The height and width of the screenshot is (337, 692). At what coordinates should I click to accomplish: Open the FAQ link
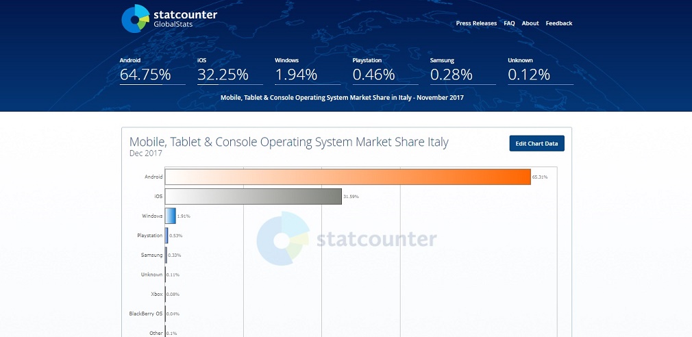509,23
